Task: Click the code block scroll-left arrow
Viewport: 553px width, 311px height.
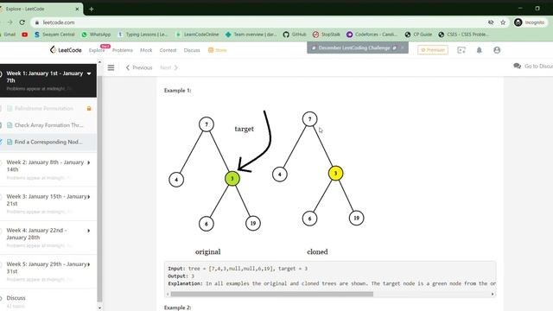Action: [x=168, y=294]
